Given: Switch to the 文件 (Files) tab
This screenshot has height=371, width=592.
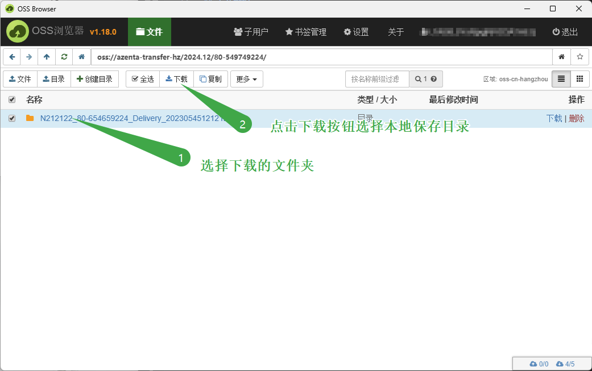Looking at the screenshot, I should (x=149, y=32).
